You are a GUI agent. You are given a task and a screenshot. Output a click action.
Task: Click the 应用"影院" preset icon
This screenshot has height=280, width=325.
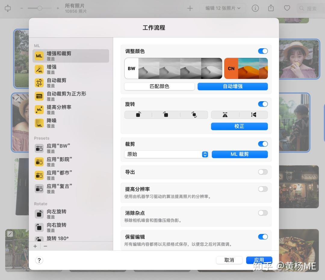point(39,162)
